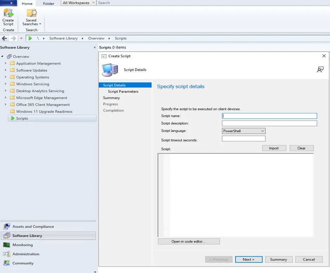
Task: Click the green Scripts node icon in tree
Action: click(13, 118)
